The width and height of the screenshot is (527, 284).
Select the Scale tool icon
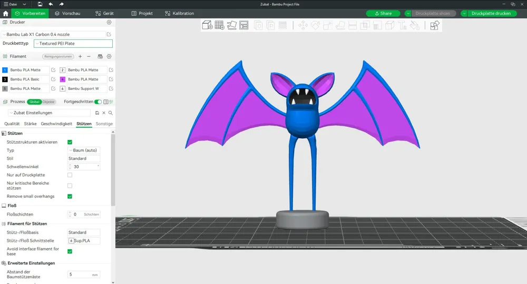[328, 25]
